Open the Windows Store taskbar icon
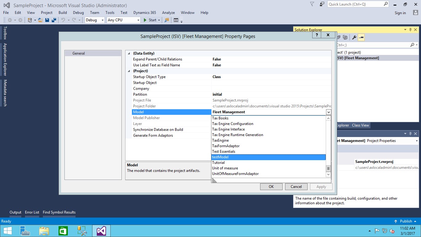This screenshot has width=421, height=237. [x=63, y=231]
